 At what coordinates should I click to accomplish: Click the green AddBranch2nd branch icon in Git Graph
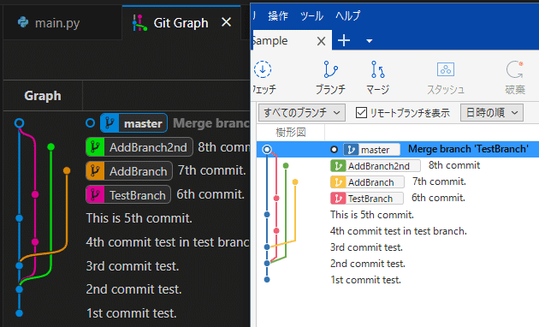95,147
